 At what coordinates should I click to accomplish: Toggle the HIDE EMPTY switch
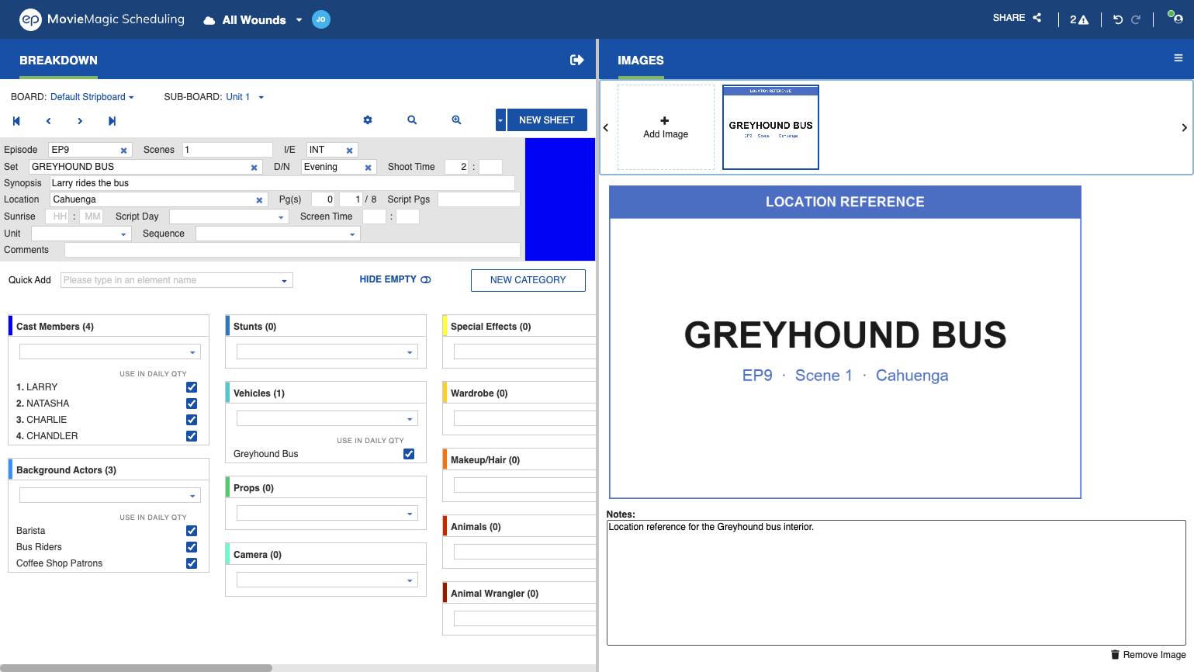tap(426, 279)
